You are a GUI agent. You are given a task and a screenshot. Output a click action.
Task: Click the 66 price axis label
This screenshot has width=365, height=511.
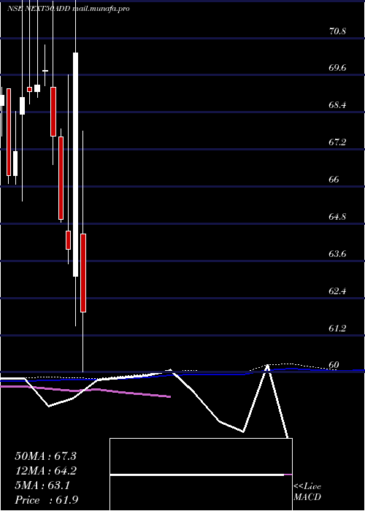(334, 180)
